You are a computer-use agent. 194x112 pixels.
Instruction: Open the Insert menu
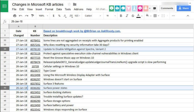point(39,9)
